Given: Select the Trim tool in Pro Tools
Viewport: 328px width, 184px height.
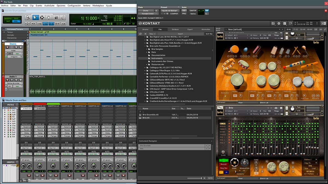Looking at the screenshot, I should click(x=35, y=17).
